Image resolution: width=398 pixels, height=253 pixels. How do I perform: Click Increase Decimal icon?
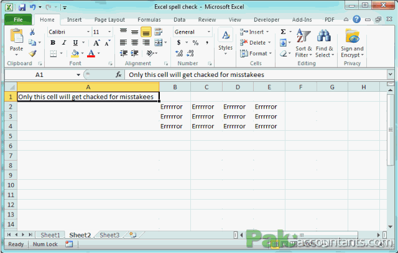click(x=179, y=53)
